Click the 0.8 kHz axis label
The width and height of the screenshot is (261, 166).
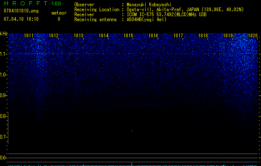click(x=3, y=116)
